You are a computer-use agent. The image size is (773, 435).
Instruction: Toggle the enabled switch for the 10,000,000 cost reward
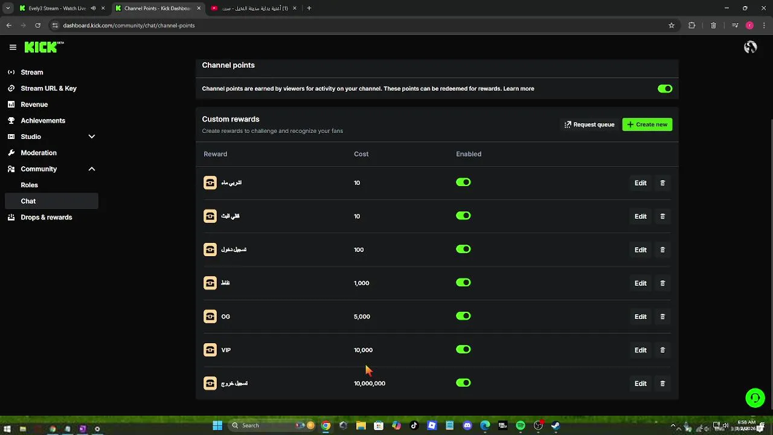coord(463,382)
